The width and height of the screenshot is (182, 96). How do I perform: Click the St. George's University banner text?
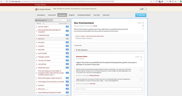click(40, 5)
